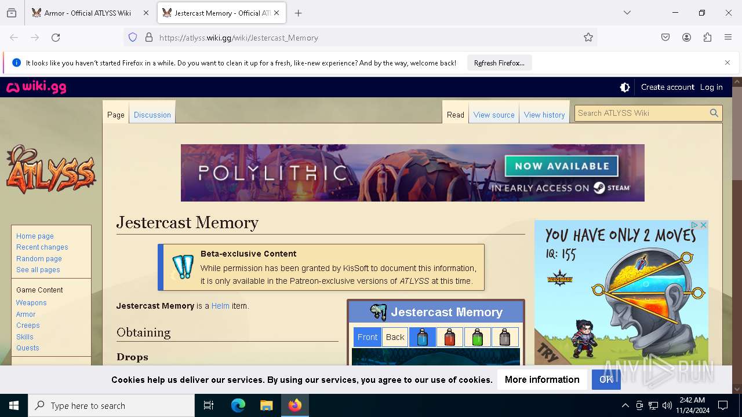Open Save to Pocket icon
The height and width of the screenshot is (417, 742).
(665, 38)
